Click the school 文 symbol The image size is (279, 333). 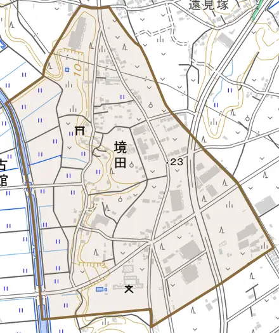tap(129, 289)
